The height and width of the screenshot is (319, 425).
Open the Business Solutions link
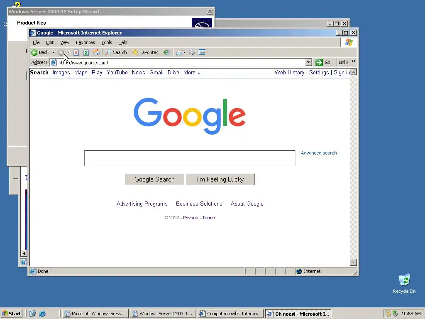pyautogui.click(x=199, y=204)
